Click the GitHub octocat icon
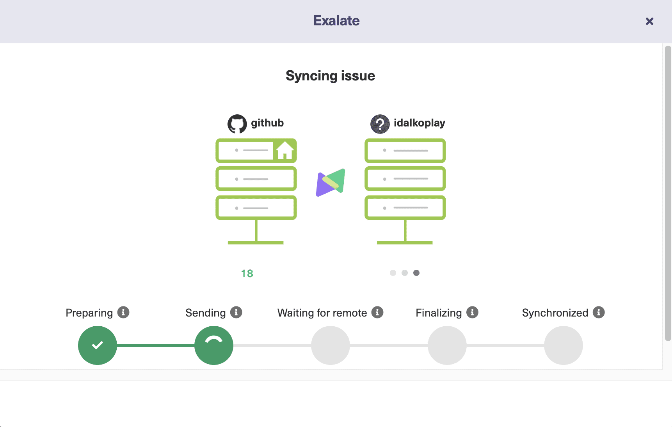Viewport: 672px width, 427px height. pyautogui.click(x=237, y=123)
